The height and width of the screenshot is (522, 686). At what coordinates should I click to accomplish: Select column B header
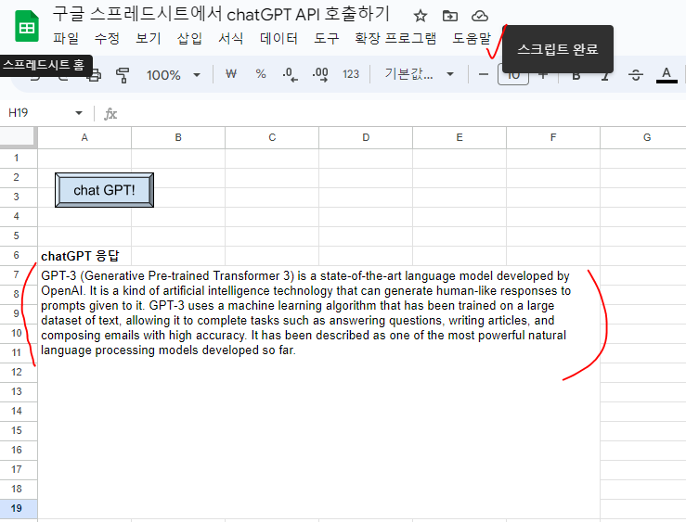(178, 137)
